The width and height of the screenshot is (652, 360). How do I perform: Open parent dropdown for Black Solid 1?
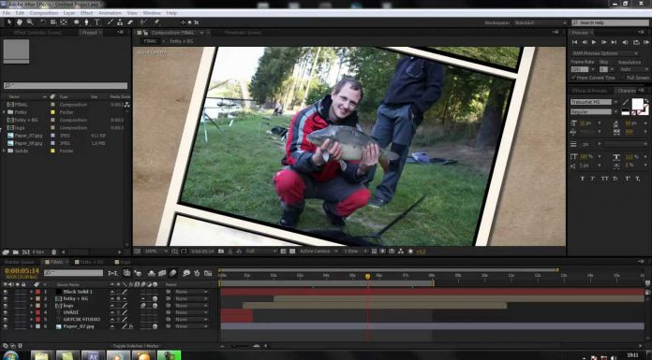(191, 292)
